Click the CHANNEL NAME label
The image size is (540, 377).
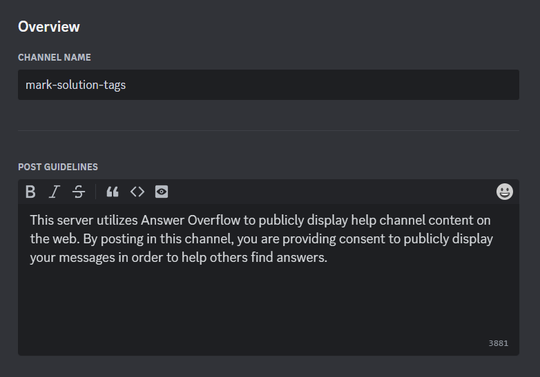point(55,57)
